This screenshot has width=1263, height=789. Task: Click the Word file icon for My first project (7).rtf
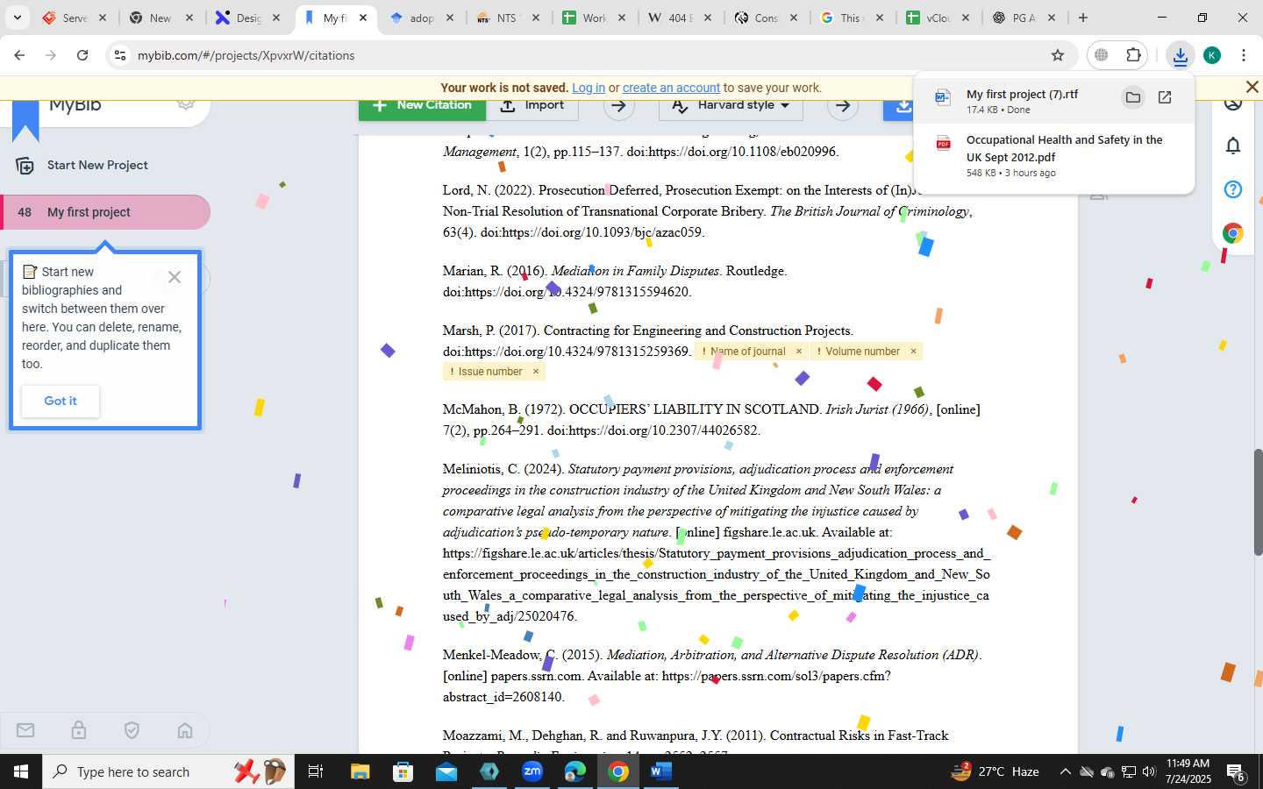pos(943,97)
